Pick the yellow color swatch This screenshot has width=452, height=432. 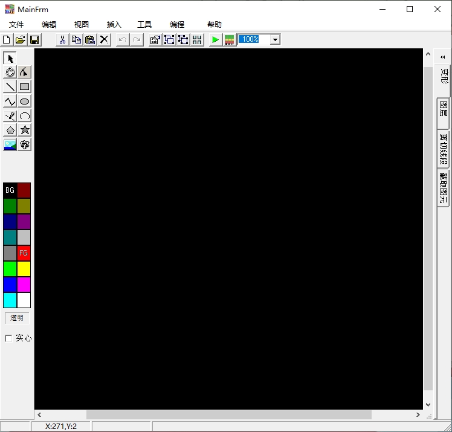click(x=24, y=269)
